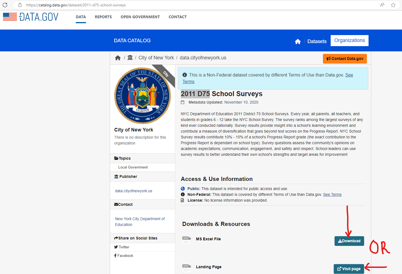Click the Landing Page resource title
402x274 pixels.
pos(209,267)
